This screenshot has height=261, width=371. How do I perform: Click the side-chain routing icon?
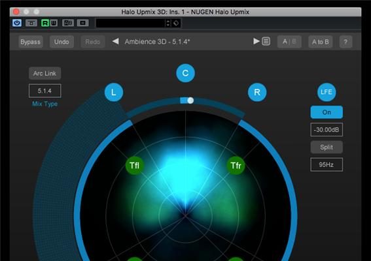pyautogui.click(x=68, y=23)
